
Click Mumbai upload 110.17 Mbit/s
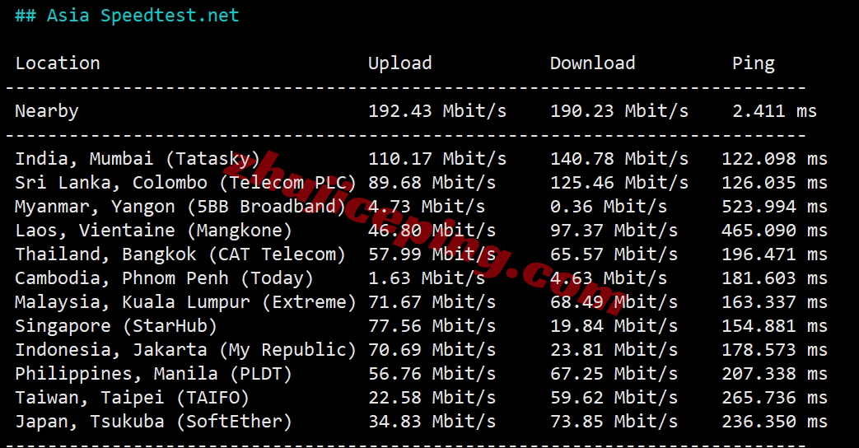437,159
